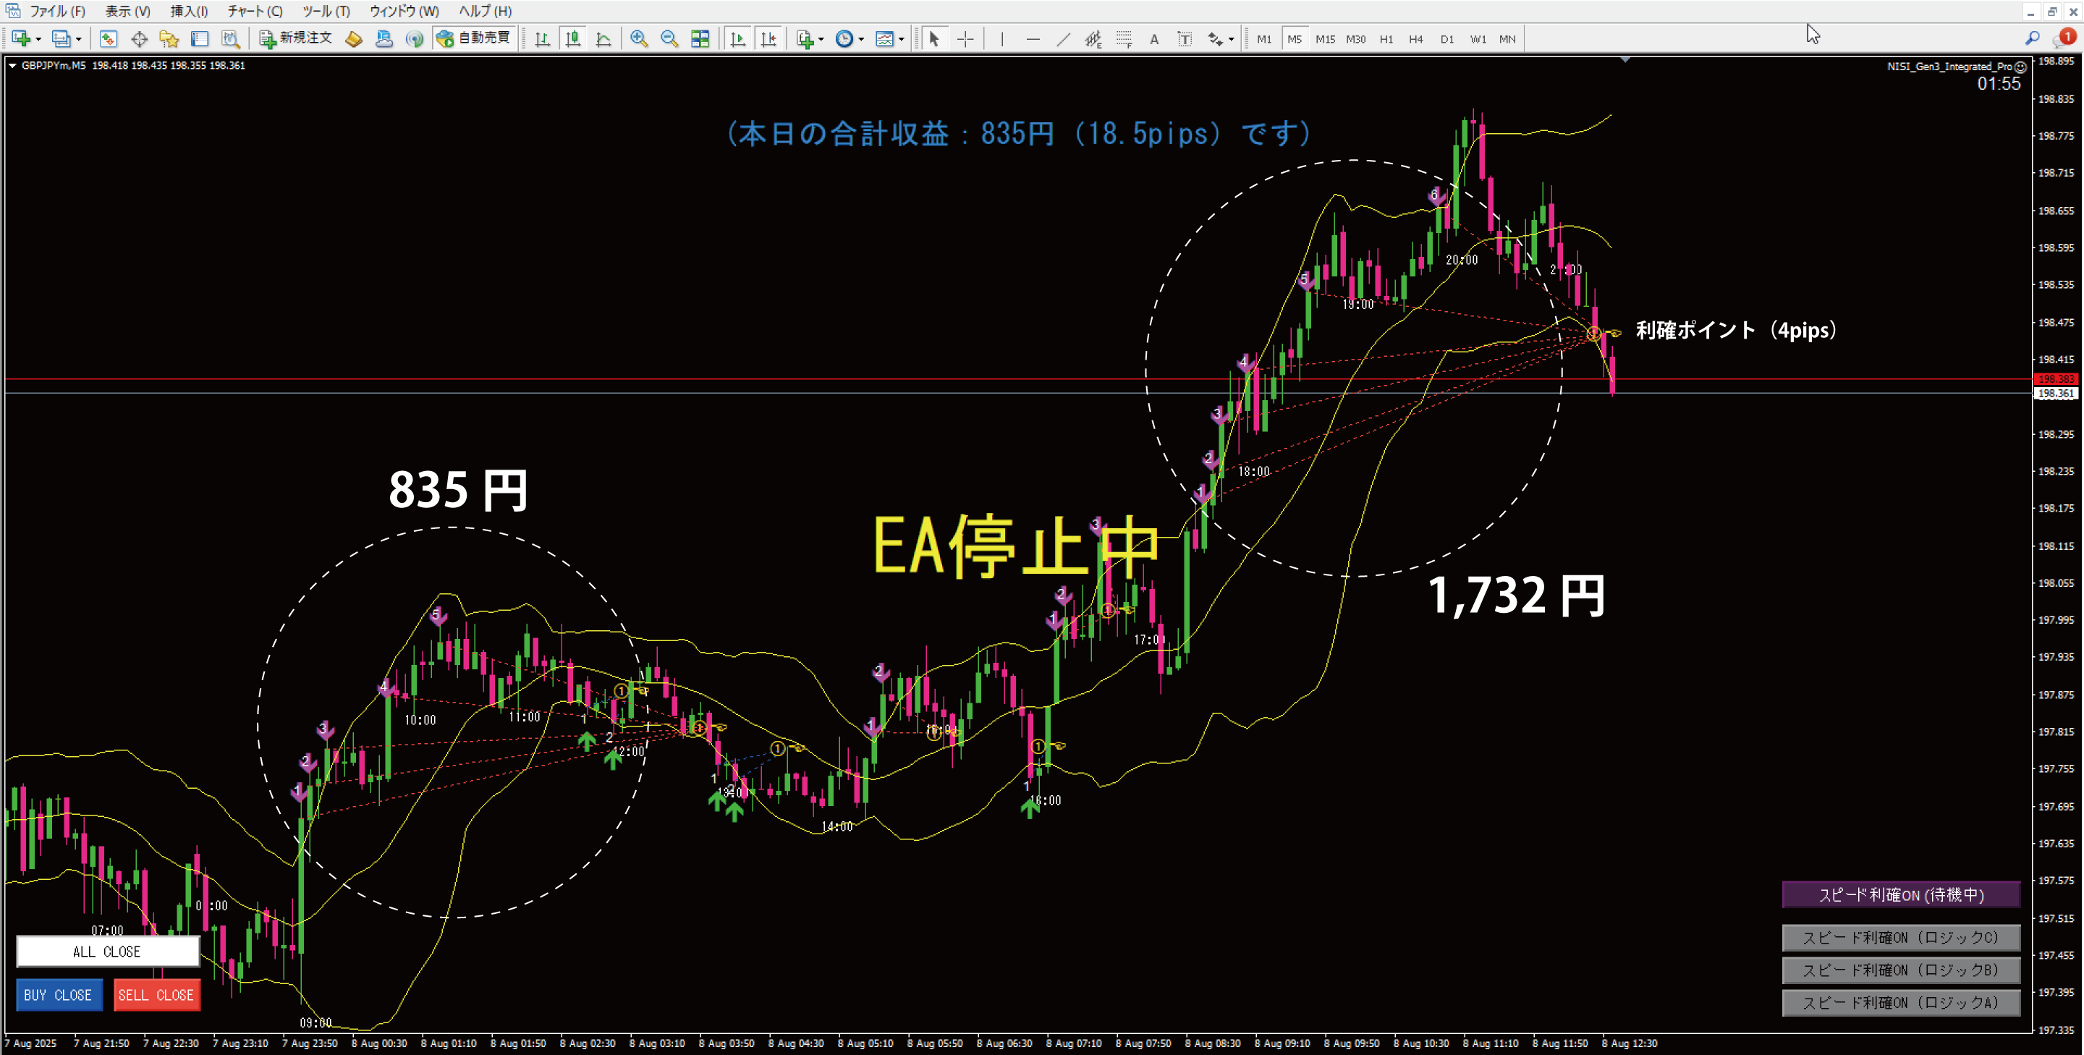Select the trendline drawing tool

click(x=1063, y=39)
